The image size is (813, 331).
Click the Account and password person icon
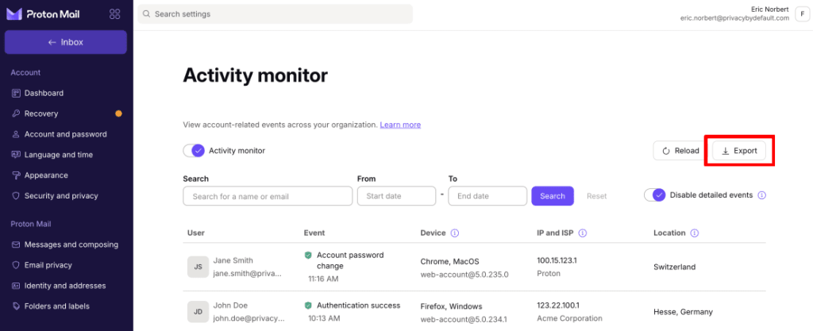(16, 134)
